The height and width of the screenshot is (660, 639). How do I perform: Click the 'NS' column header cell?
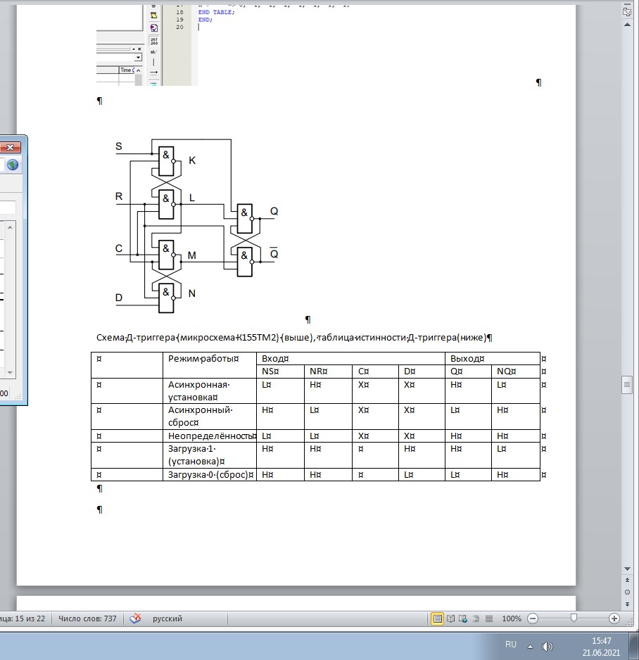(280, 372)
